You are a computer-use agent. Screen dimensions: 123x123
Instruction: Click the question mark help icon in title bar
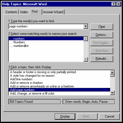click(114, 4)
